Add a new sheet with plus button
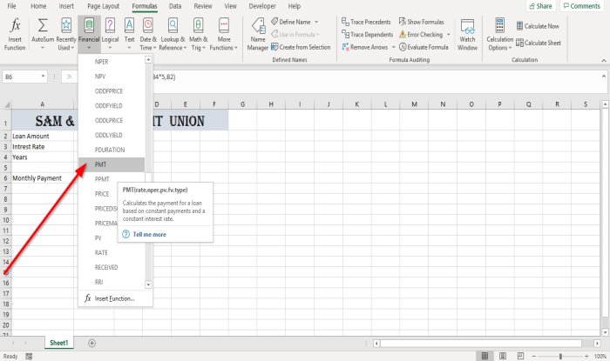Image resolution: width=610 pixels, height=361 pixels. coord(91,343)
